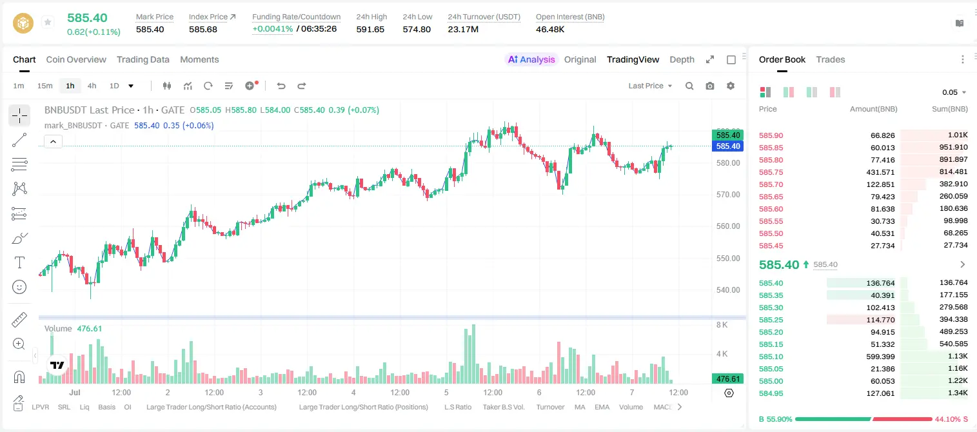The height and width of the screenshot is (432, 977).
Task: Expand the order book 0.05 precision dropdown
Action: pos(954,92)
